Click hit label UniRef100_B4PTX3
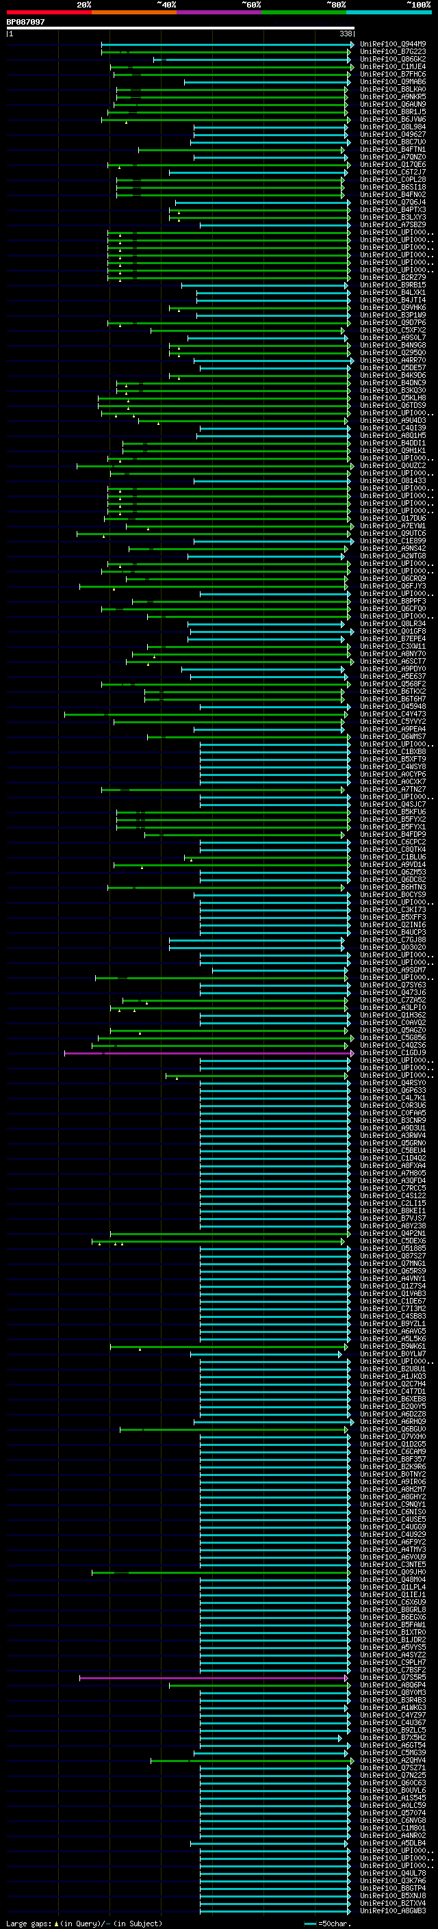Image resolution: width=438 pixels, height=1929 pixels. click(x=393, y=209)
